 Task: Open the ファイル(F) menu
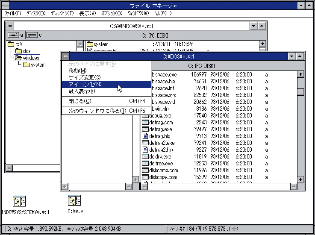tap(13, 13)
